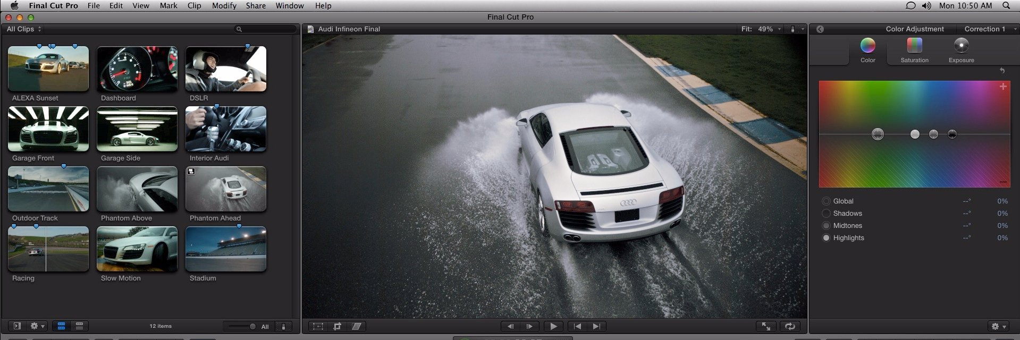
Task: Go back from Color Adjustment panel
Action: (x=820, y=29)
